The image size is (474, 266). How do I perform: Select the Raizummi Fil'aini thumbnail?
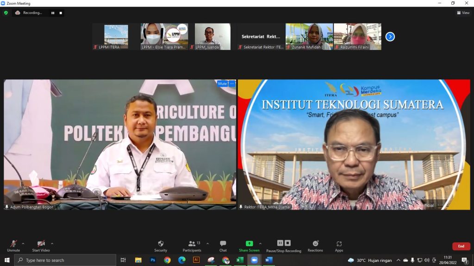357,36
